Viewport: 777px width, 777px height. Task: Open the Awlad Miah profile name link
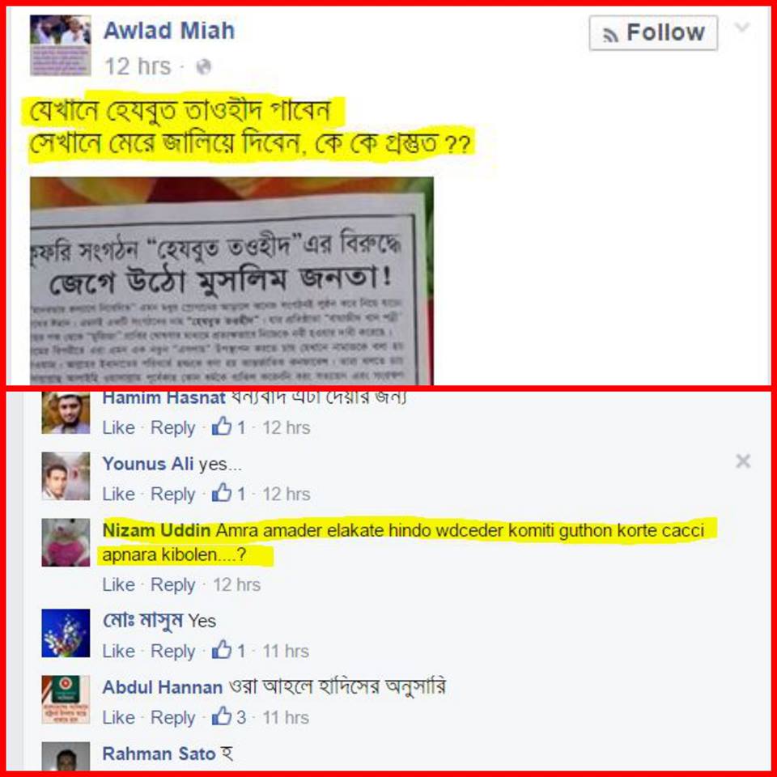tap(169, 31)
